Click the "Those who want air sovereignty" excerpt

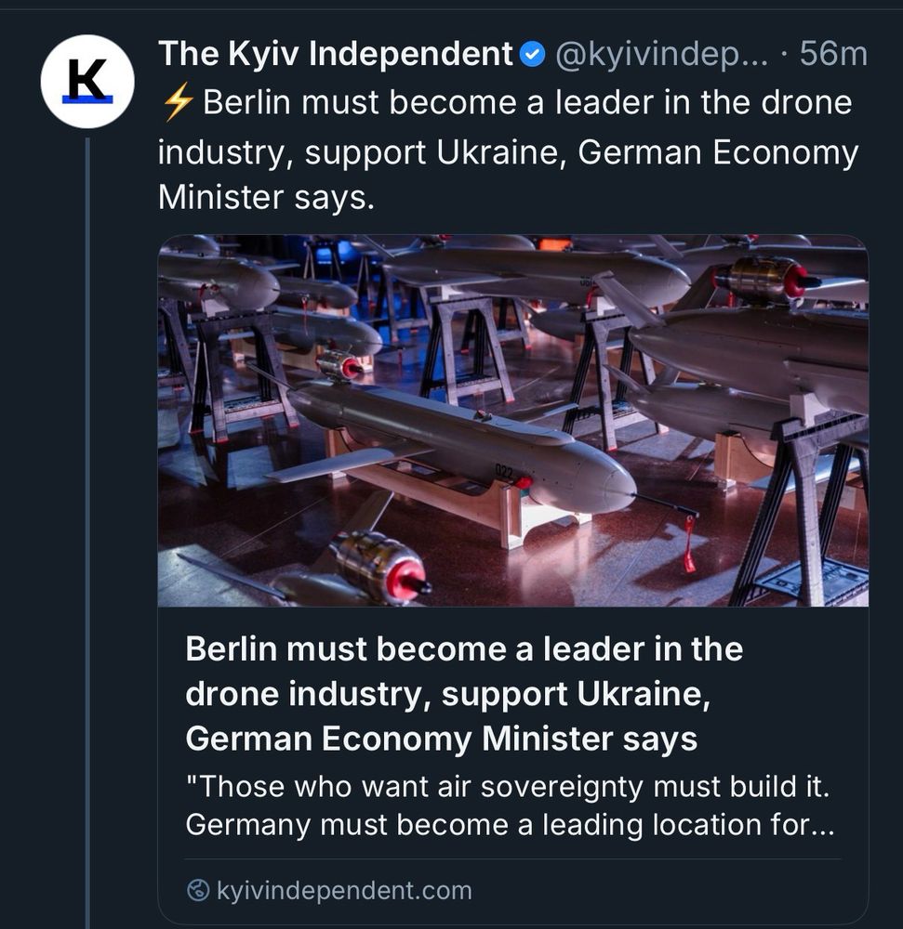pos(507,805)
